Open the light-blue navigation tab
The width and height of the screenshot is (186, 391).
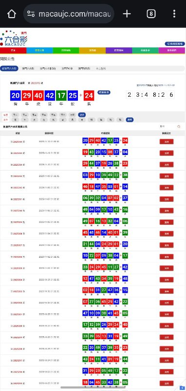[x=39, y=50]
